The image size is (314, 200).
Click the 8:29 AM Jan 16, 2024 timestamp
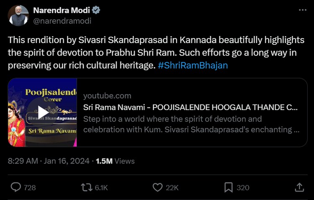(49, 161)
